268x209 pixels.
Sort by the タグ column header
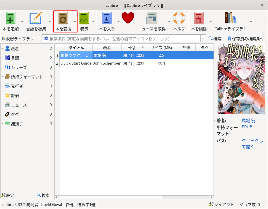[x=204, y=47]
